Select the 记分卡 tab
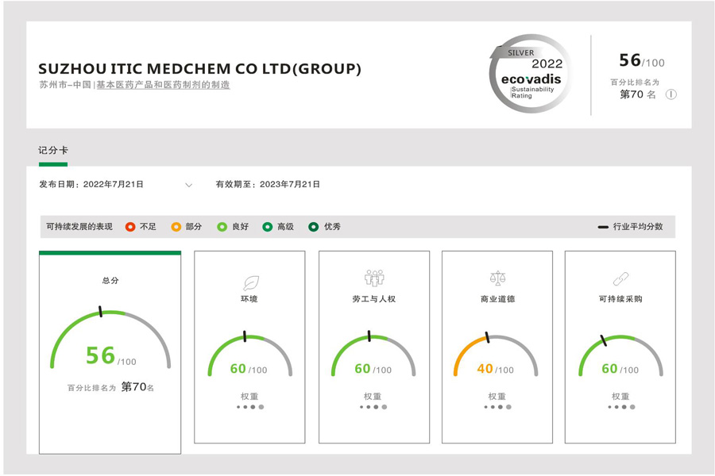This screenshot has height=476, width=715. (x=53, y=150)
